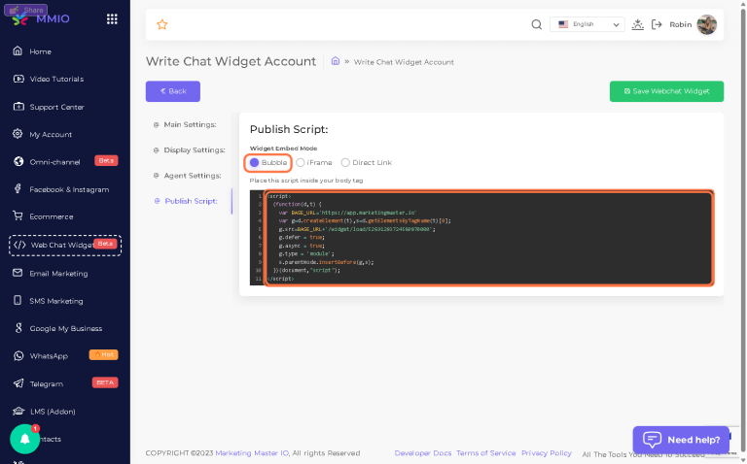Open the apps grid icon
This screenshot has height=464, width=747.
pyautogui.click(x=112, y=19)
